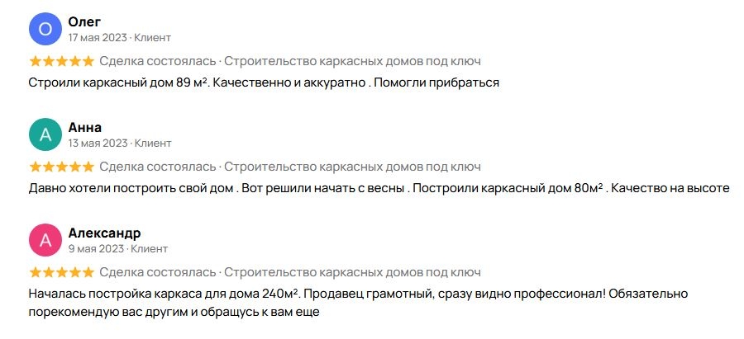Click Oleg's review text about 89 м² house
This screenshot has width=744, height=339.
[265, 82]
